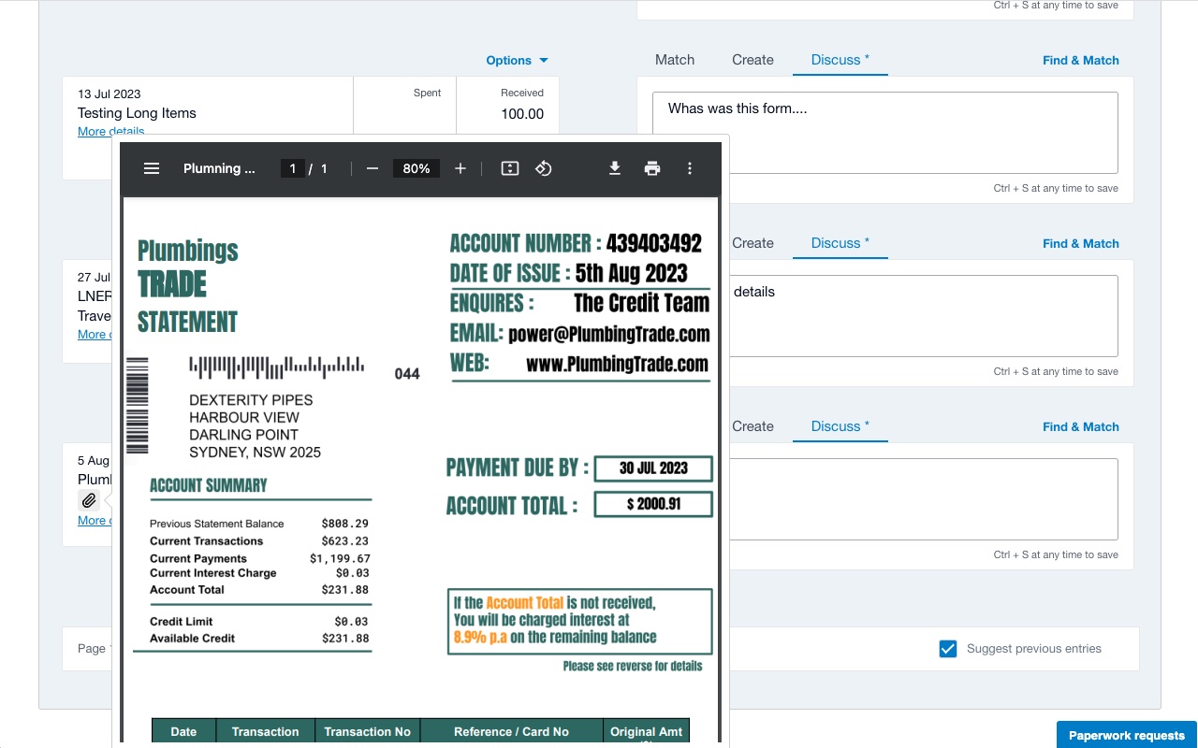
Task: Download the Plumbing statement PDF
Action: [x=615, y=168]
